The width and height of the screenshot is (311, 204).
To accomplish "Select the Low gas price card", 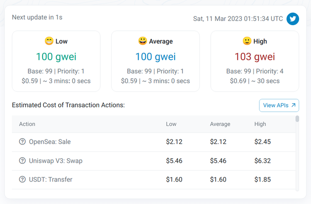I will (56, 61).
